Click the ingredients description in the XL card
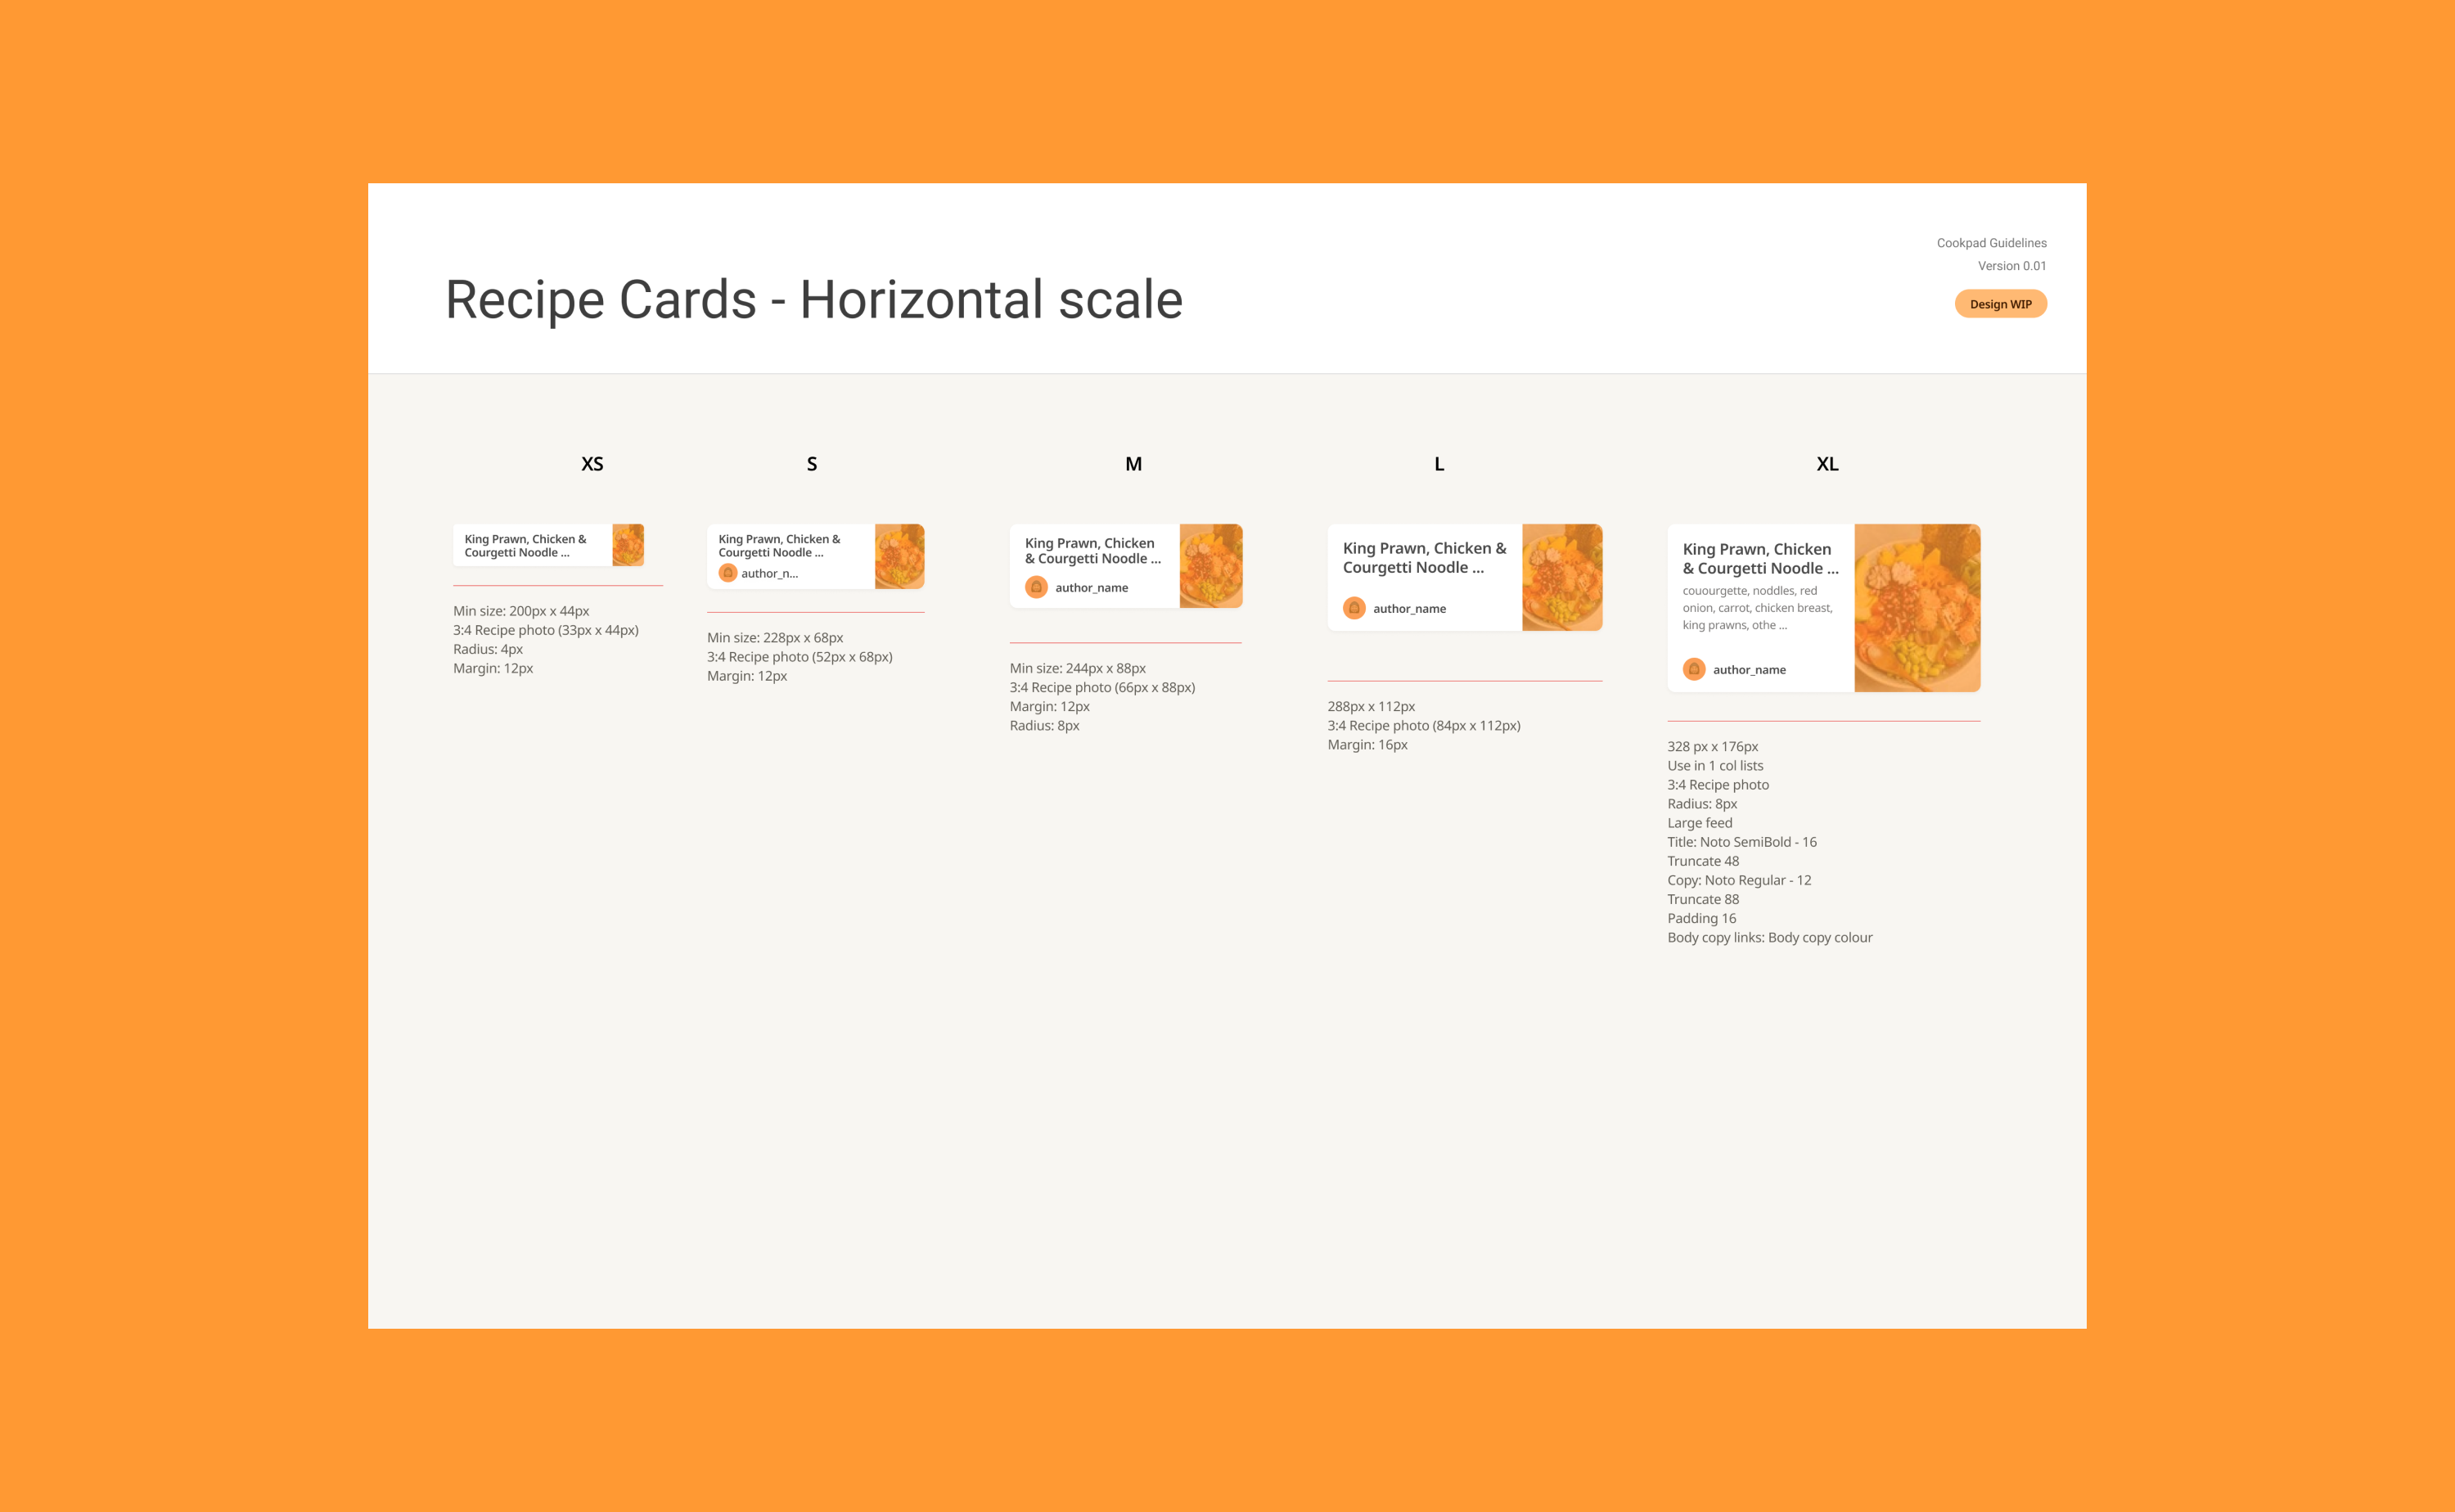The height and width of the screenshot is (1512, 2455). 1757,608
